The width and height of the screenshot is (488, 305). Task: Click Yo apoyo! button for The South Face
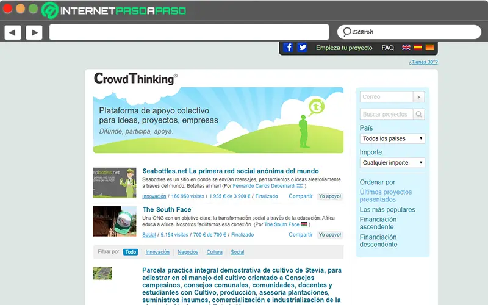[330, 235]
